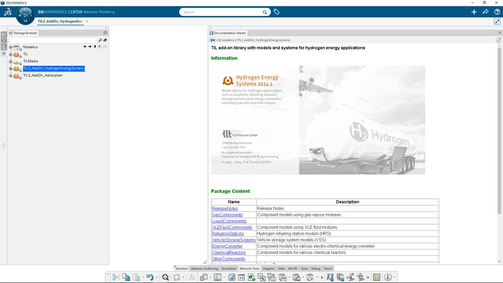Click the magnifier Fit All In icon
This screenshot has width=503, height=283.
165,277
